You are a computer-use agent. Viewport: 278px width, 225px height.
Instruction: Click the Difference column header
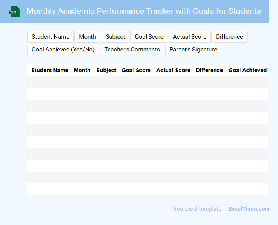coord(209,70)
